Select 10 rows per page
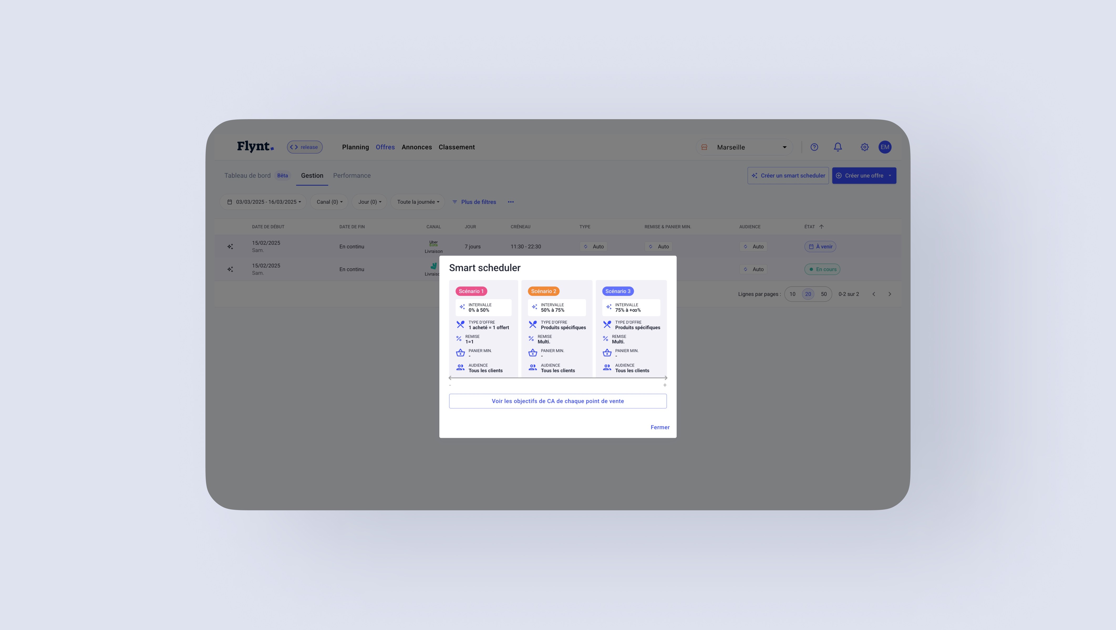1116x630 pixels. click(792, 294)
